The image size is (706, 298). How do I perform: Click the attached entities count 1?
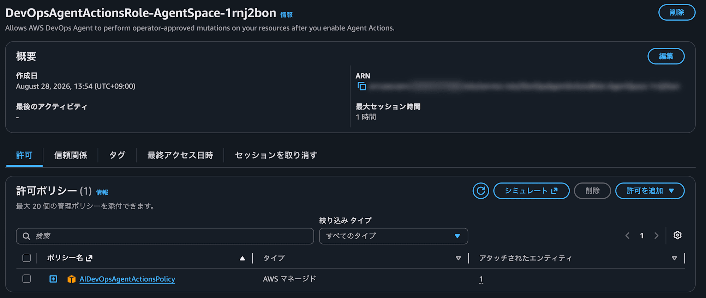pyautogui.click(x=481, y=279)
